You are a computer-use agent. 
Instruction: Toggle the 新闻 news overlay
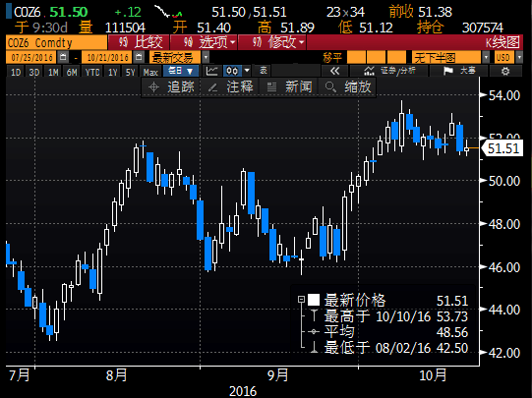(289, 87)
